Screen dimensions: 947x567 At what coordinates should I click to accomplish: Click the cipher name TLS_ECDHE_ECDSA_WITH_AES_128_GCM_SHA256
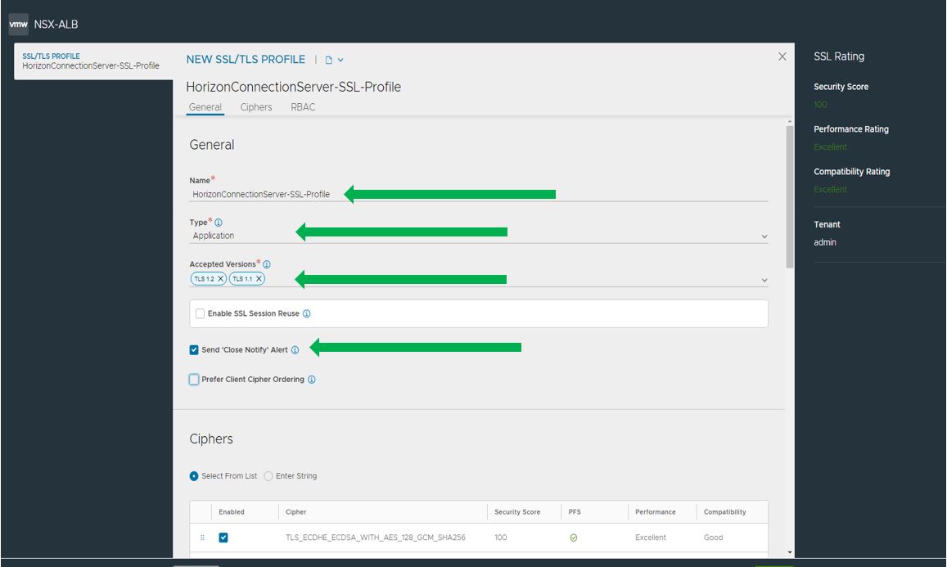pyautogui.click(x=376, y=538)
